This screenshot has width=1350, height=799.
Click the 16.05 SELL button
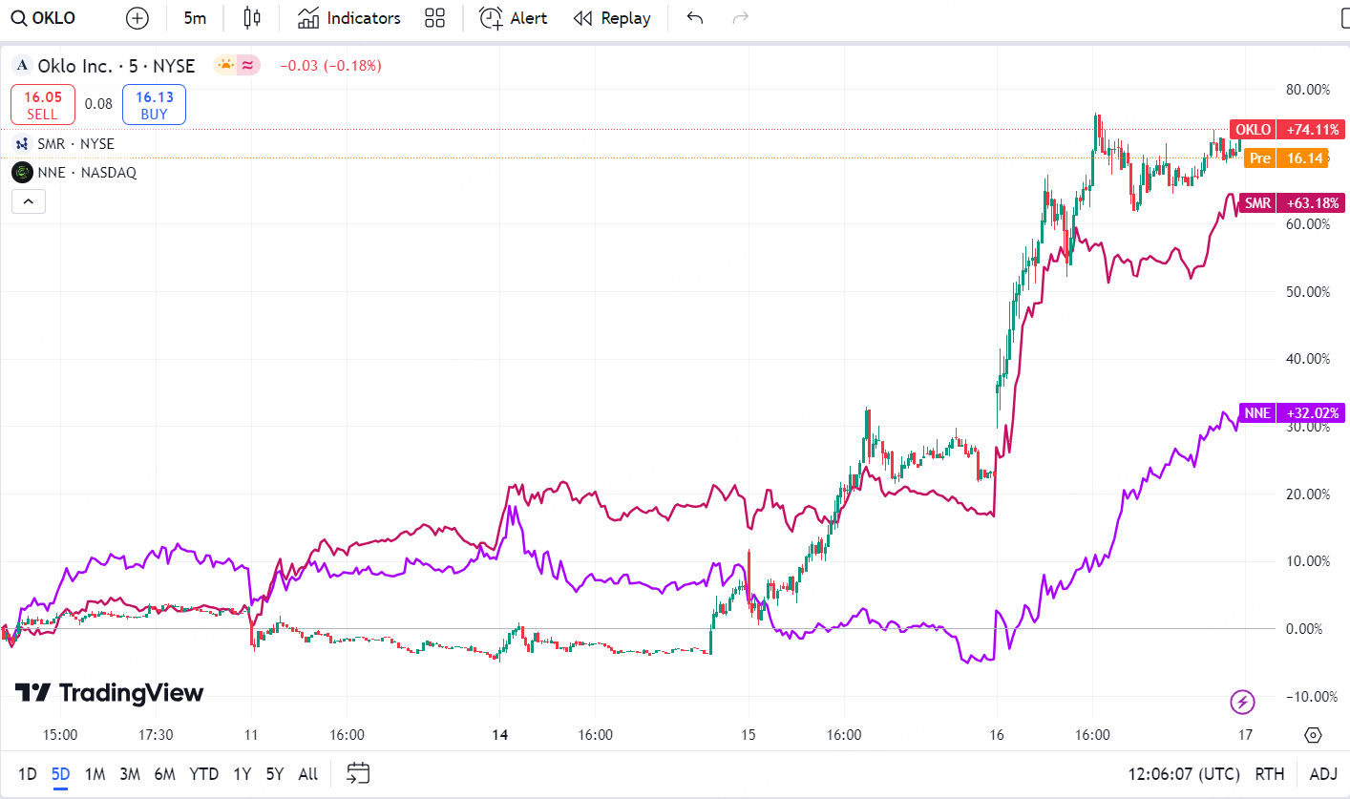tap(43, 105)
